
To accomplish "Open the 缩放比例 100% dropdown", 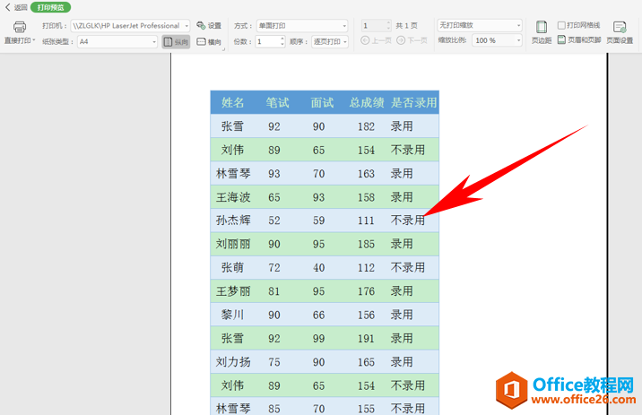I will 497,40.
